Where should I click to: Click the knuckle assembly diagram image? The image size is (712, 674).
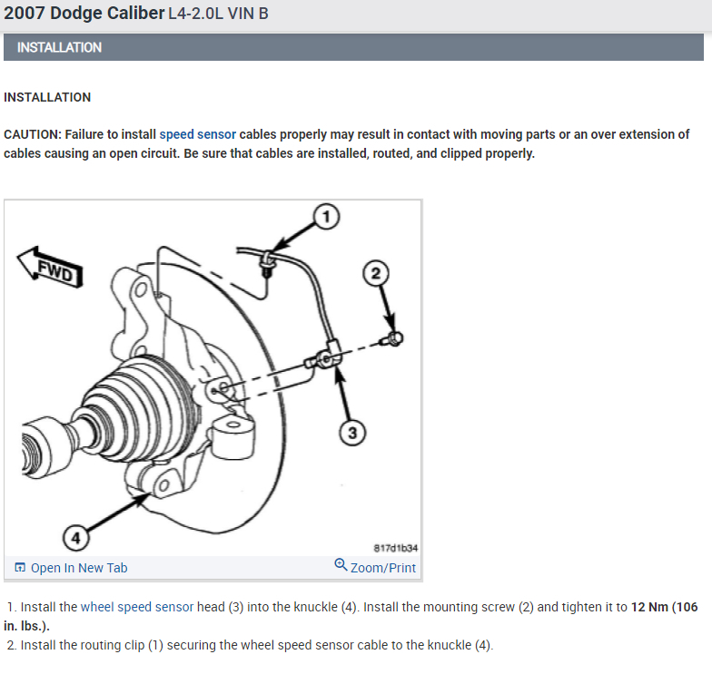tap(213, 377)
